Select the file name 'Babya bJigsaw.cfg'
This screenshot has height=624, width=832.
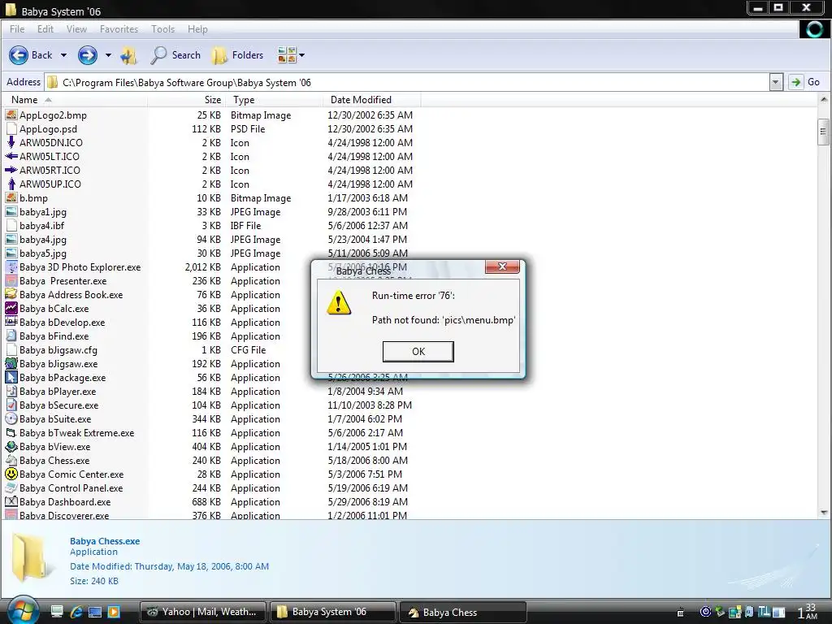[x=58, y=350]
